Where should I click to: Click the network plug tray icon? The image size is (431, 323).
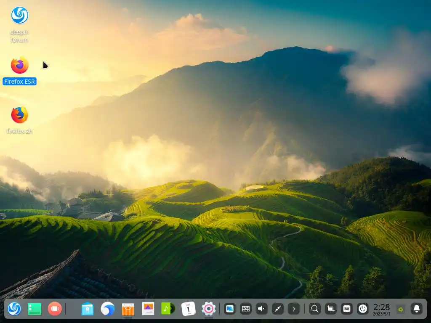[x=278, y=309]
